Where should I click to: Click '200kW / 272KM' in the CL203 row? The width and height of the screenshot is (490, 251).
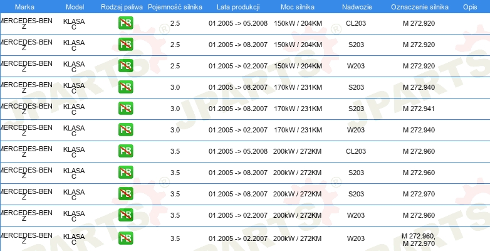[298, 151]
